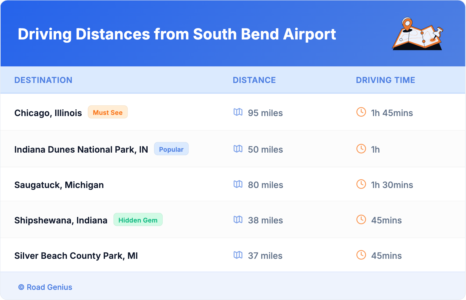Click the Destination column header
Viewport: 466px width, 300px height.
tap(43, 80)
